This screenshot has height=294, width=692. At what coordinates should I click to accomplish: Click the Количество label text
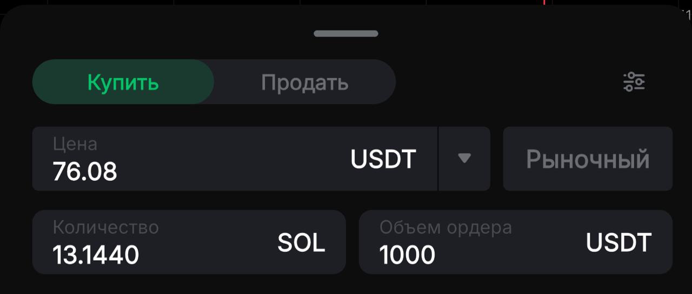point(106,227)
